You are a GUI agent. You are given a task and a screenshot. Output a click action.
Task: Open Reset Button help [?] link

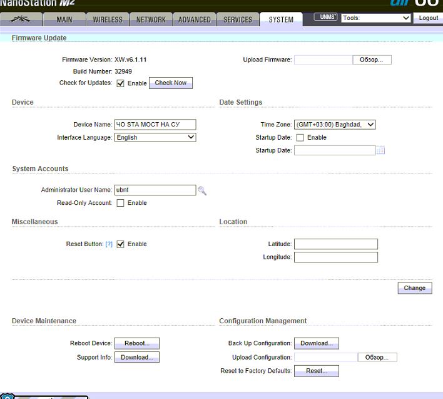109,244
